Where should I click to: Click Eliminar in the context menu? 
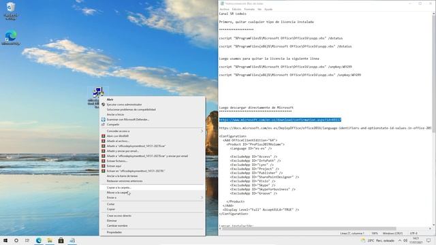point(112,220)
